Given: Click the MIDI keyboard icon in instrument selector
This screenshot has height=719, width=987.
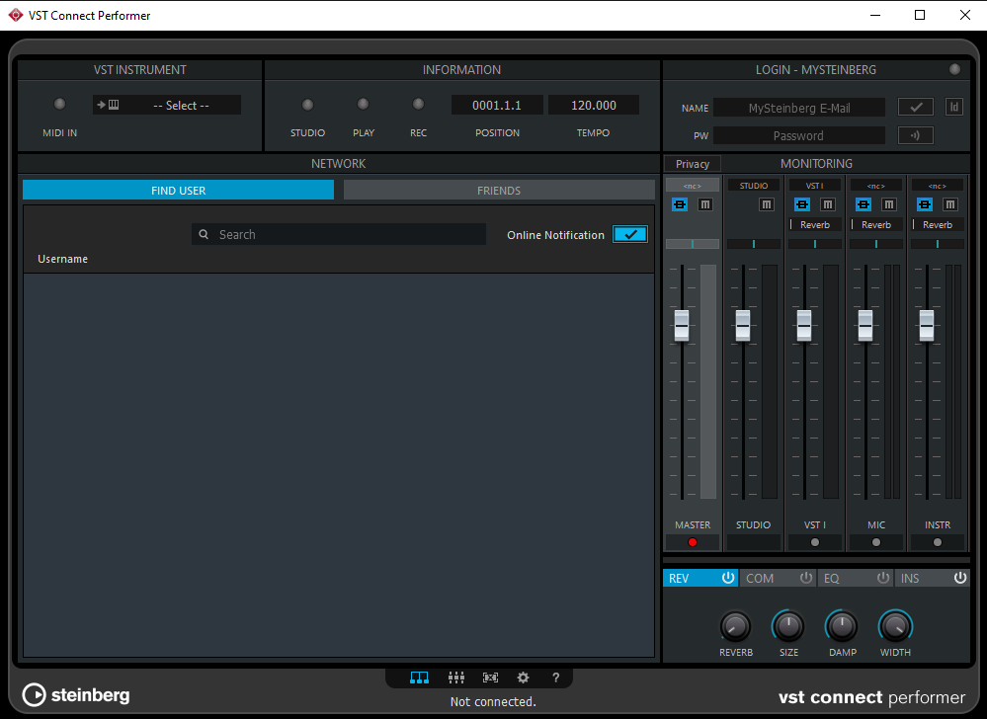Looking at the screenshot, I should 109,105.
